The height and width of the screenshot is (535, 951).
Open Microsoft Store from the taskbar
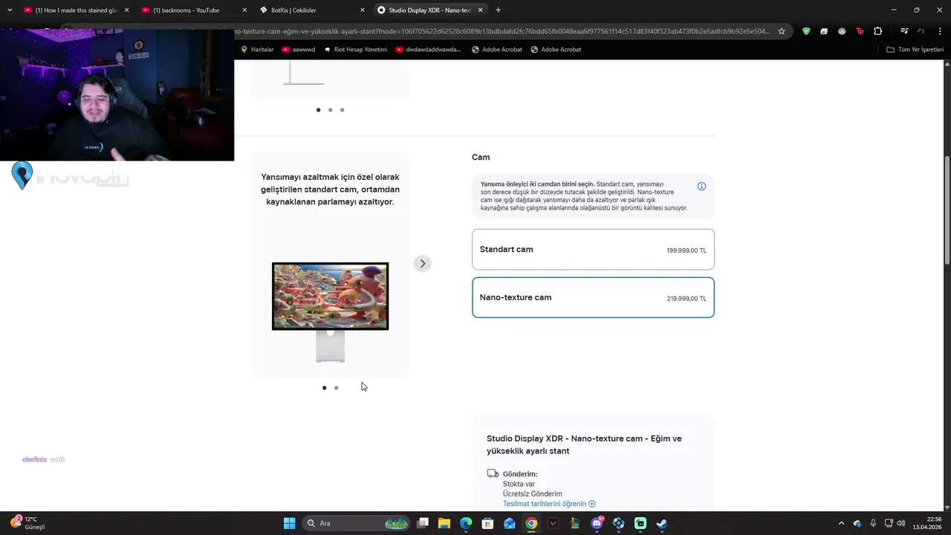point(487,523)
